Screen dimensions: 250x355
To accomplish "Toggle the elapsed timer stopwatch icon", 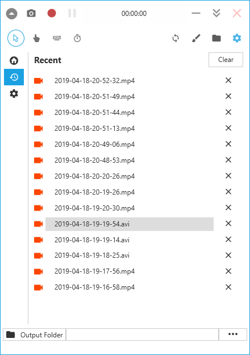I will 77,38.
